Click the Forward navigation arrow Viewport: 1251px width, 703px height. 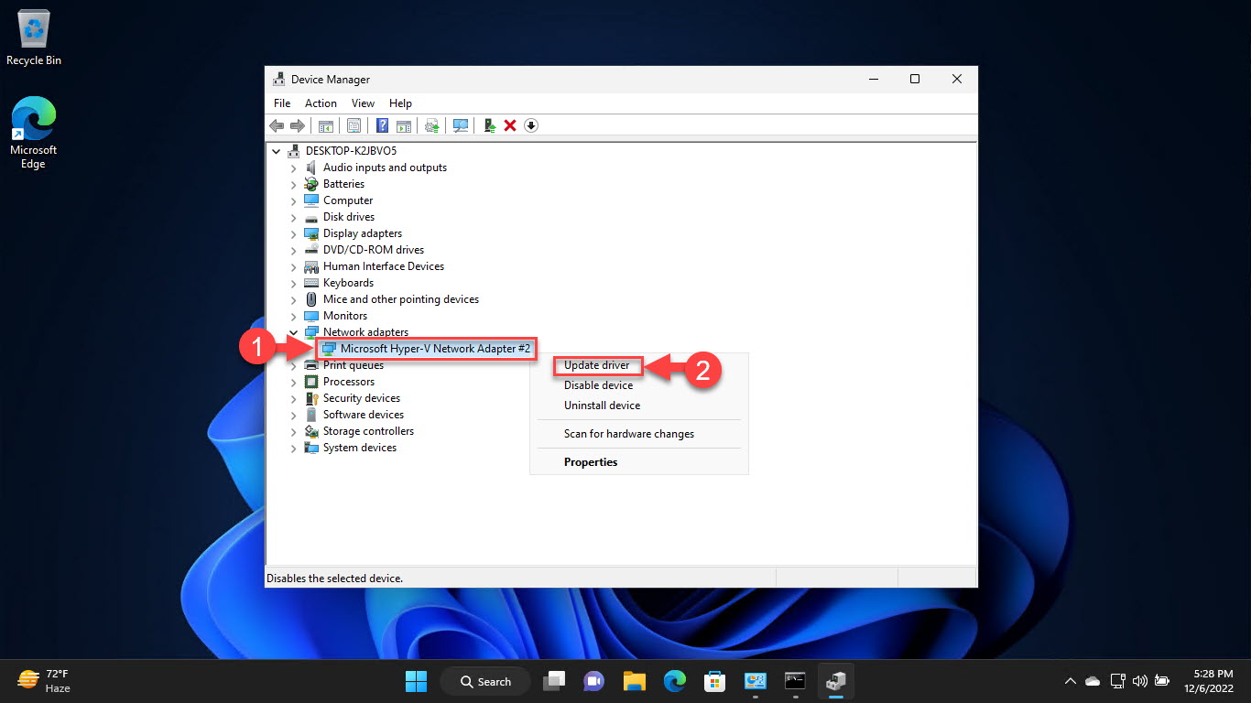tap(298, 125)
